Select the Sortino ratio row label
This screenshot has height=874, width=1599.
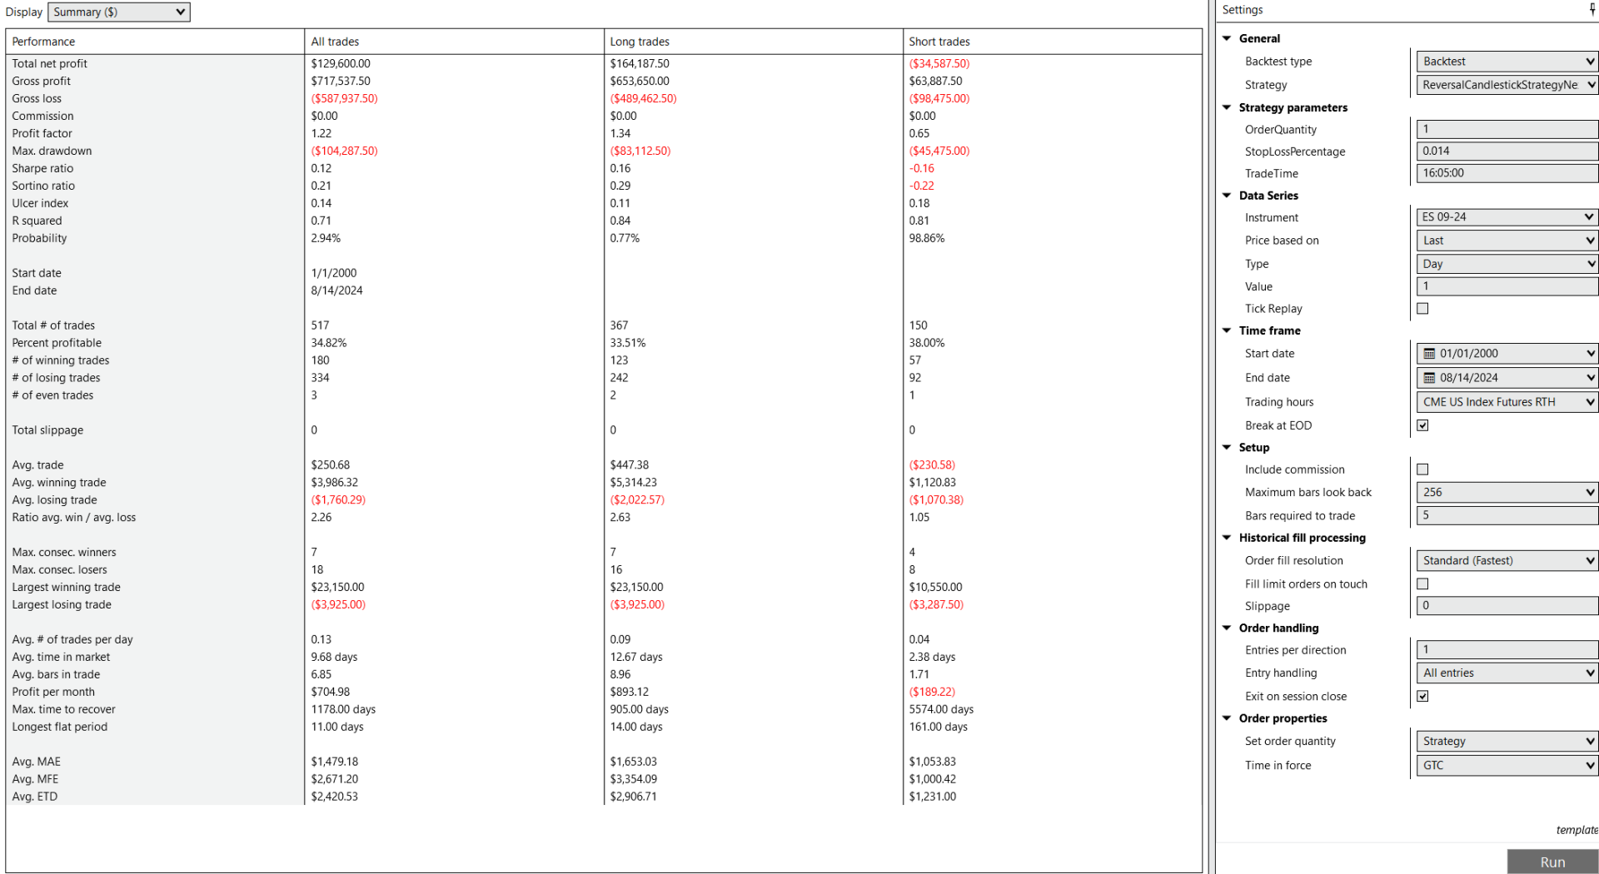pos(43,186)
